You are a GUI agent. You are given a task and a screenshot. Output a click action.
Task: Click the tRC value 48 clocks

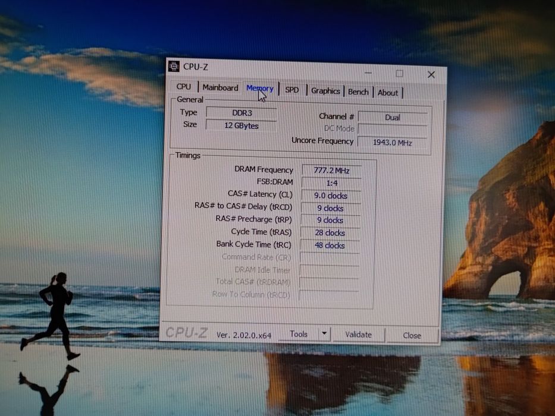[330, 245]
